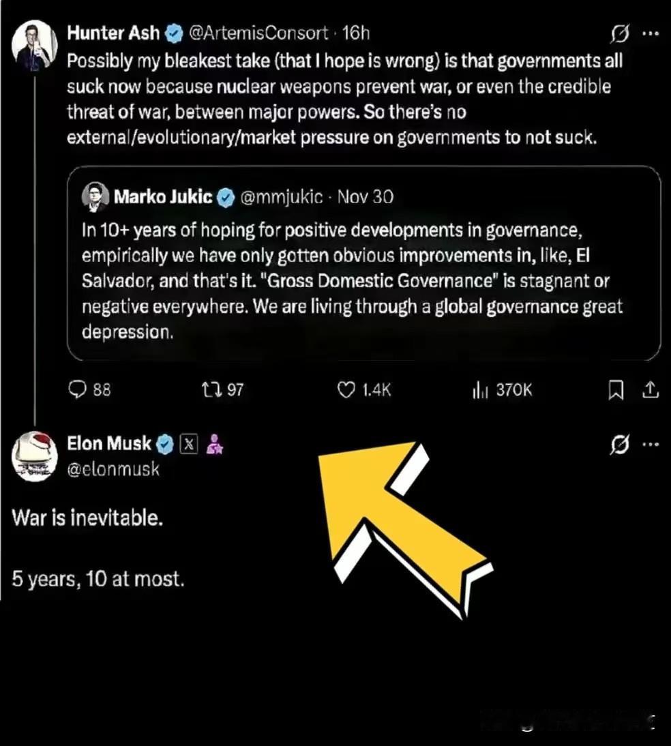Open more options on Hunter Ash's tweet
The width and height of the screenshot is (671, 746).
pos(651,33)
